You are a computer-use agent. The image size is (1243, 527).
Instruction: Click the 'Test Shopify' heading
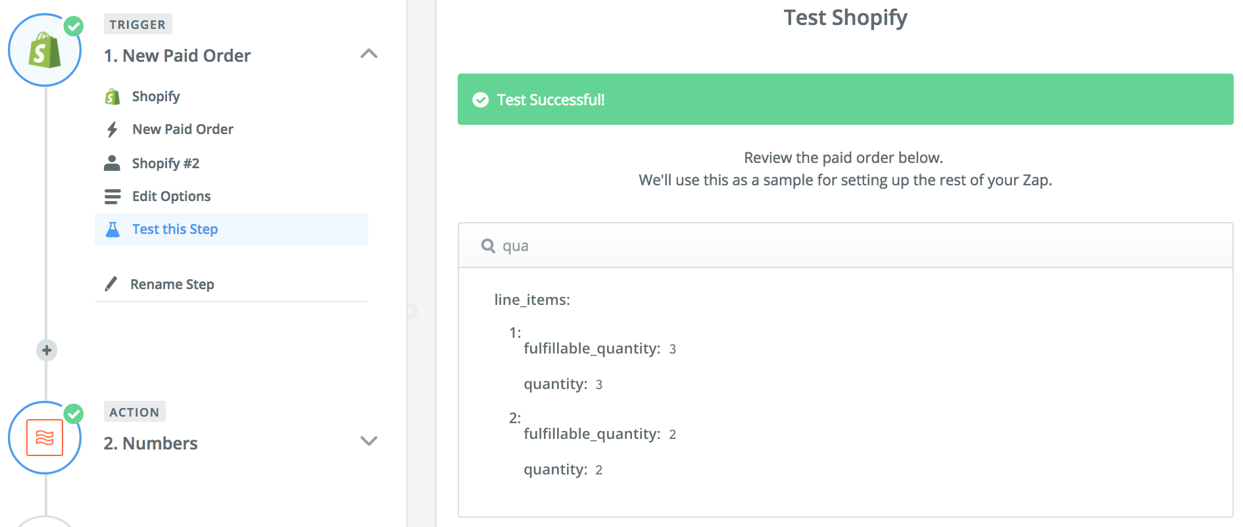[846, 18]
